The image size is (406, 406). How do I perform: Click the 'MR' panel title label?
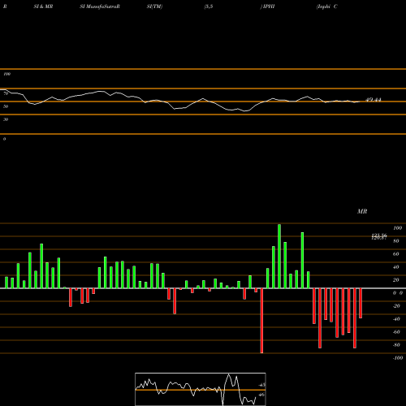pyautogui.click(x=362, y=212)
